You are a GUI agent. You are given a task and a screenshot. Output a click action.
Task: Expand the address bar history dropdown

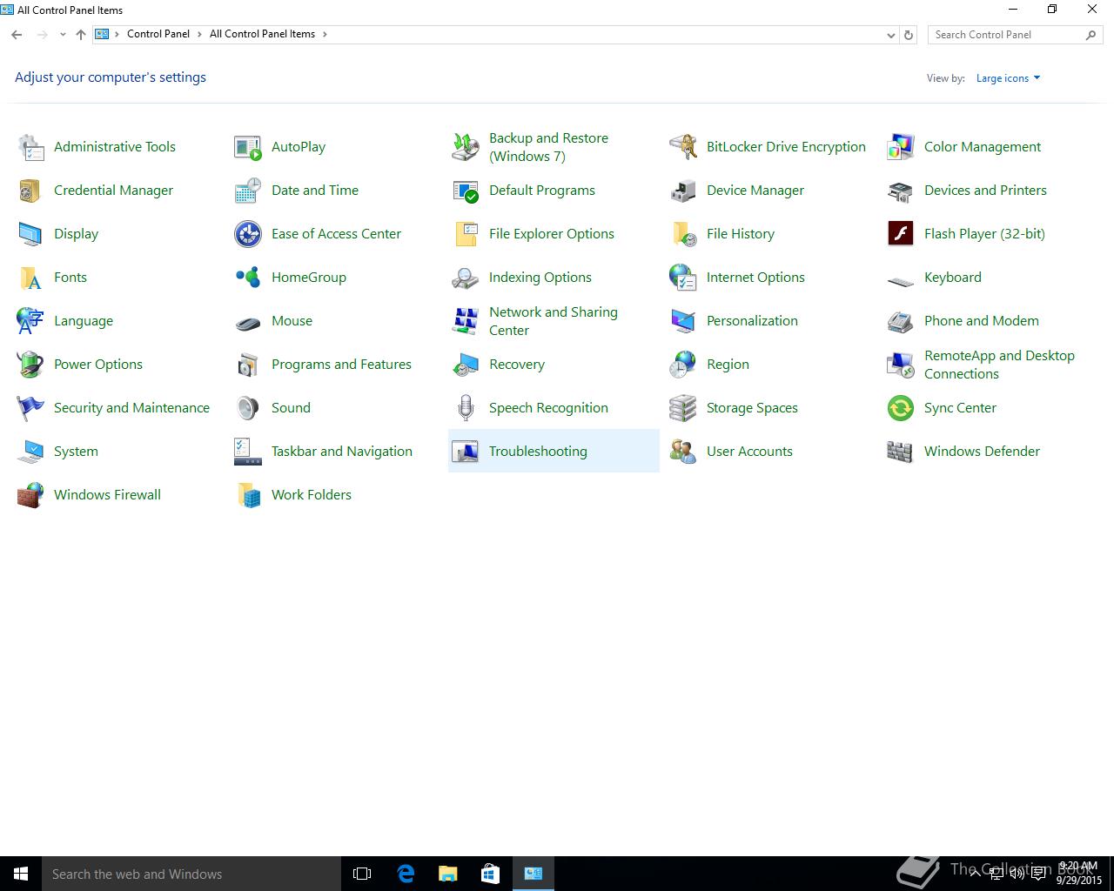pos(890,35)
